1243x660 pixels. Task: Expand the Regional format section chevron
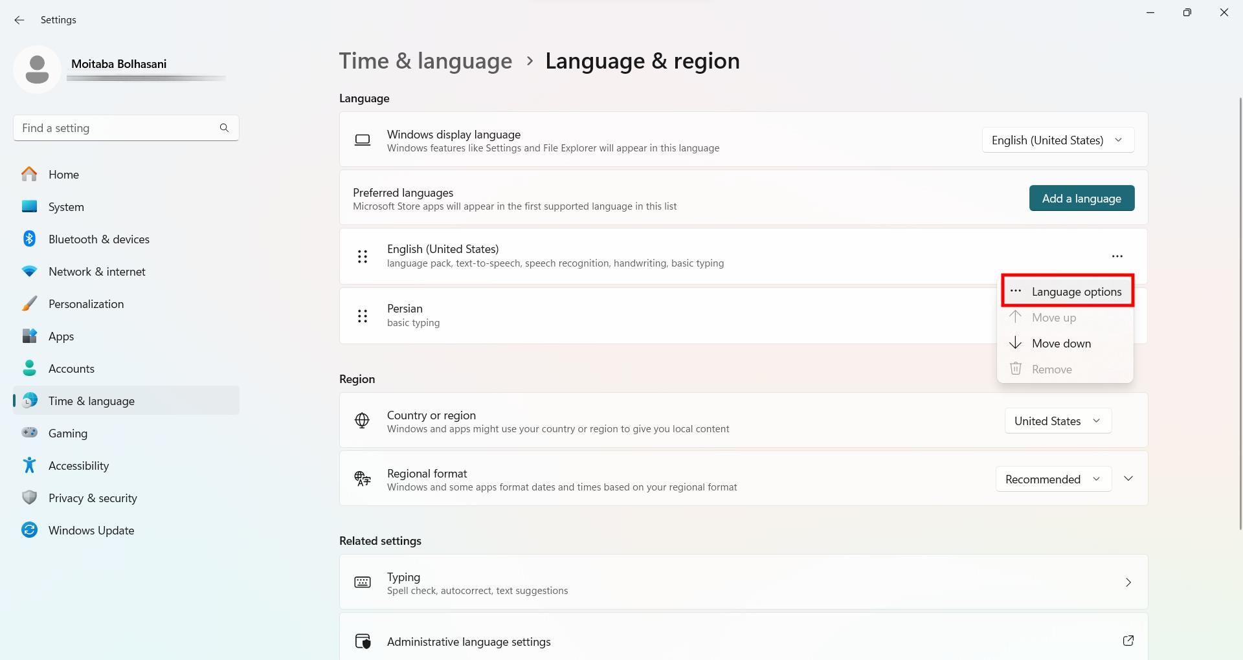coord(1128,479)
